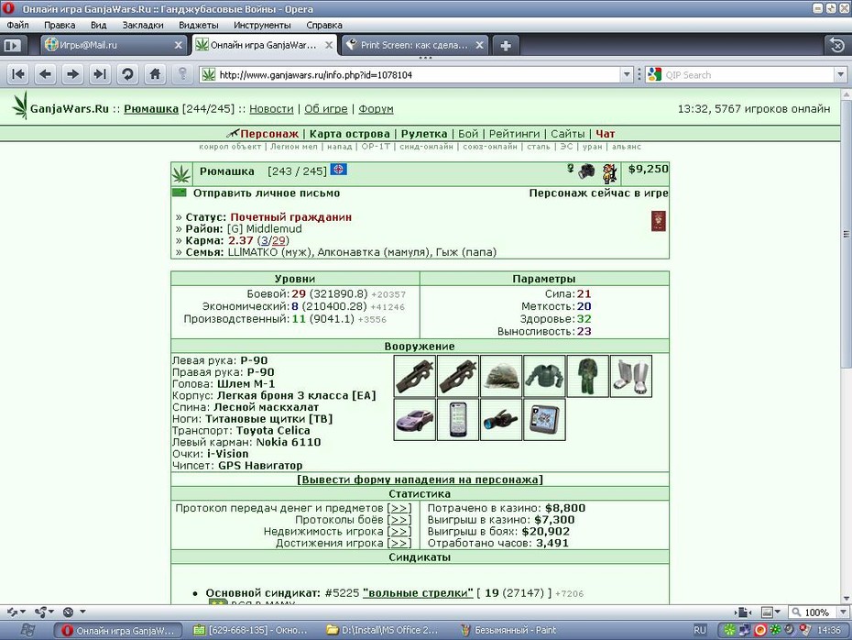Viewport: 852px width, 640px height.
Task: Open the QIP Search engine dropdown
Action: [x=841, y=74]
